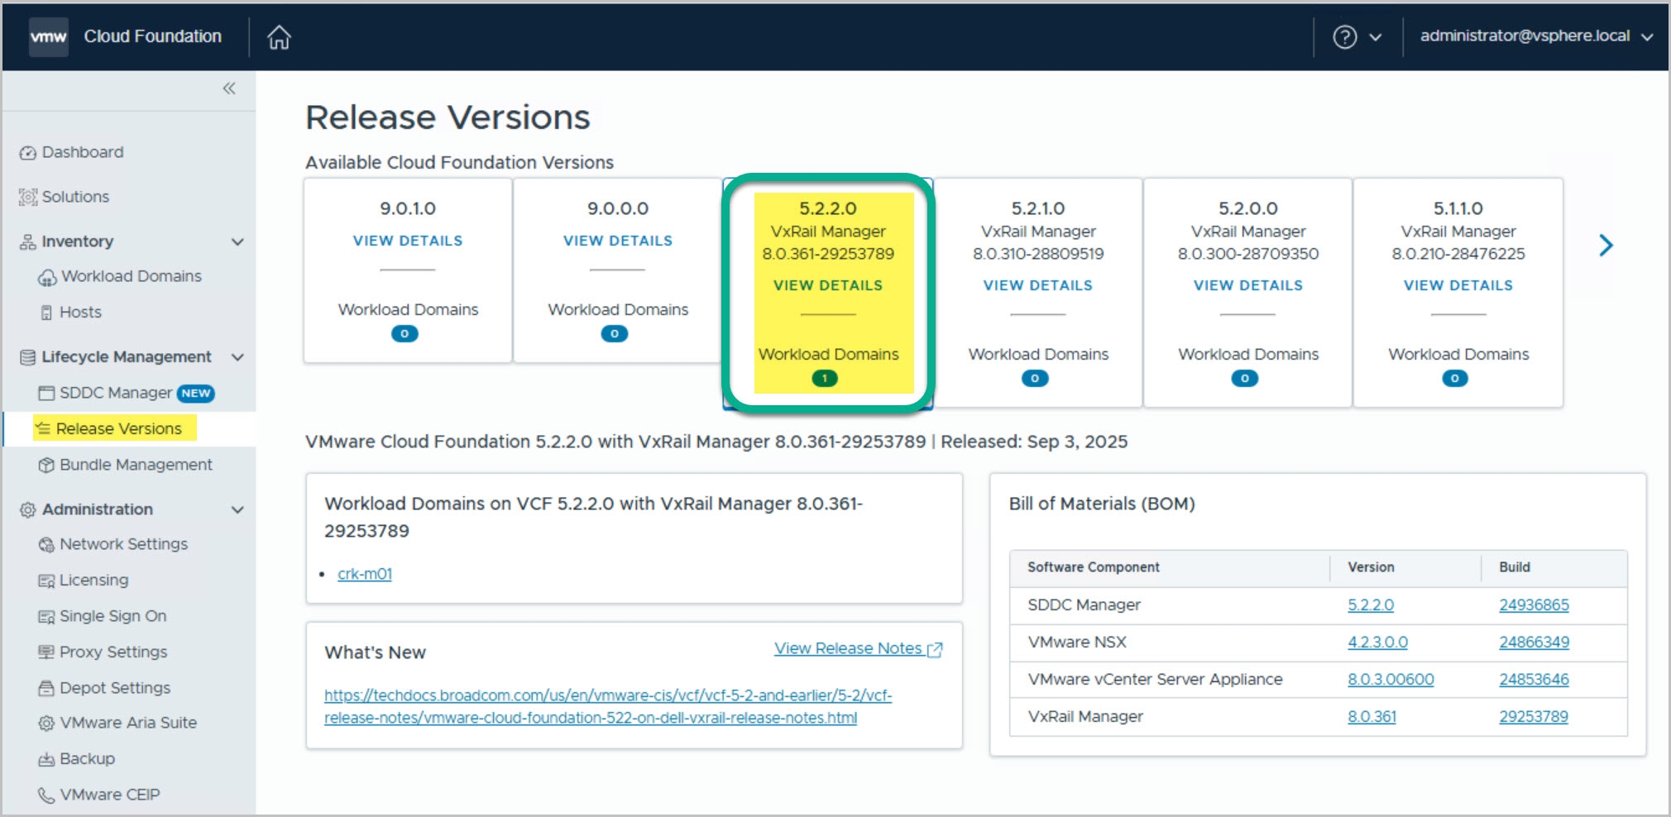Screen dimensions: 1671x817
Task: Click the Hosts icon in sidebar
Action: (46, 313)
